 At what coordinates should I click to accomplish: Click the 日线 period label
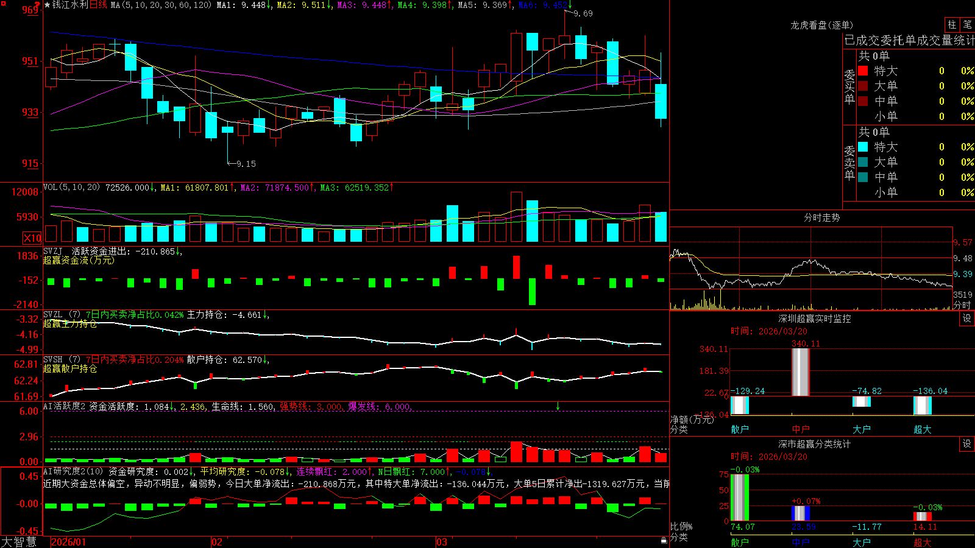[x=99, y=5]
